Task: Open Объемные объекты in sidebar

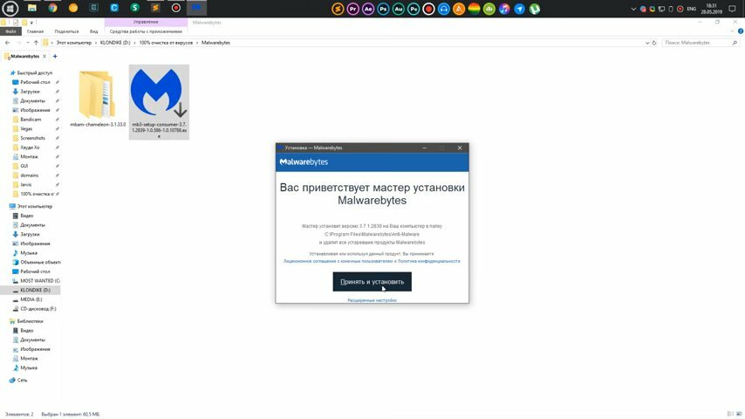Action: 40,262
